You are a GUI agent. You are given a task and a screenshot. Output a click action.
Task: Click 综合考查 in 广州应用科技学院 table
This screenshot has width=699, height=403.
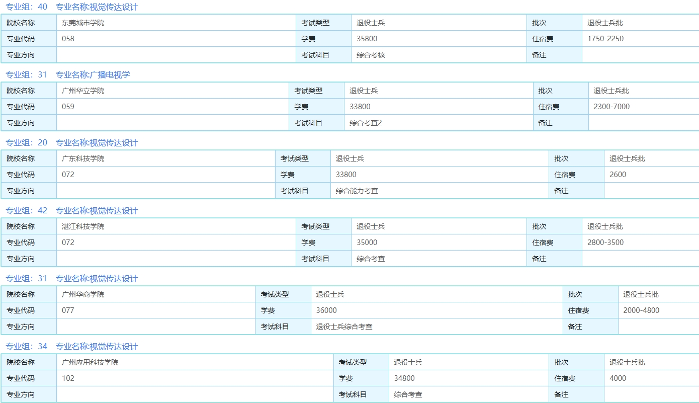pyautogui.click(x=408, y=395)
